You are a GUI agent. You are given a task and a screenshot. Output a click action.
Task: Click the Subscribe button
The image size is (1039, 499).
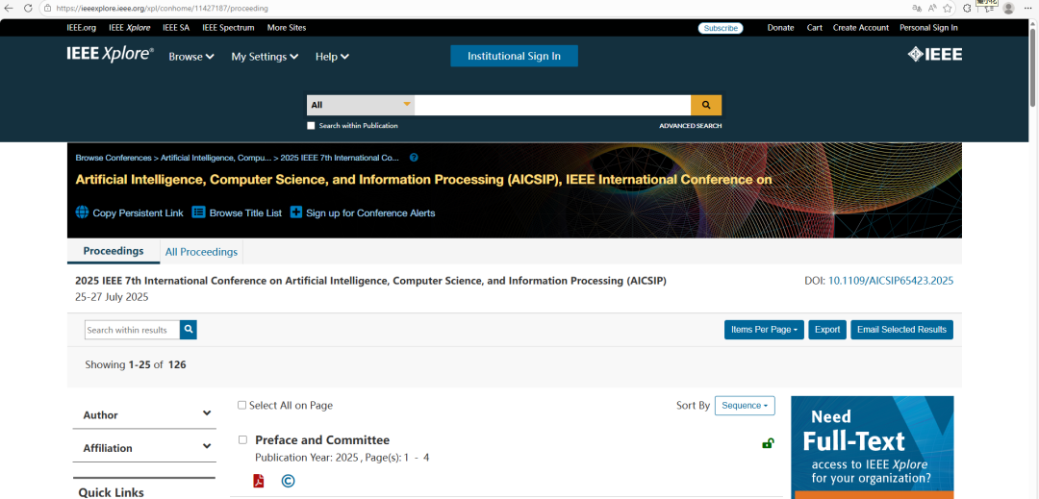click(x=721, y=28)
